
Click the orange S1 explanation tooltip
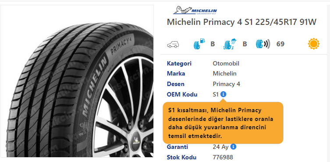223,123
